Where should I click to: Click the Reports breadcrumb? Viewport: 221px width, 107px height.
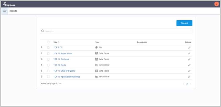tap(13, 11)
